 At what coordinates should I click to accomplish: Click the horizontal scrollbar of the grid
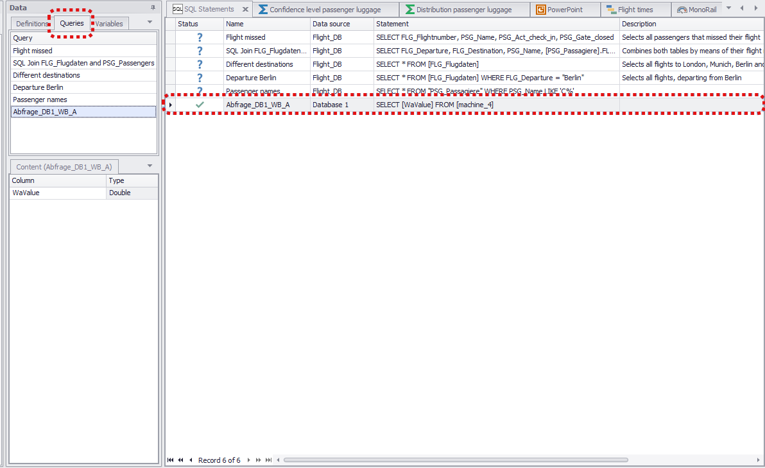coord(455,460)
